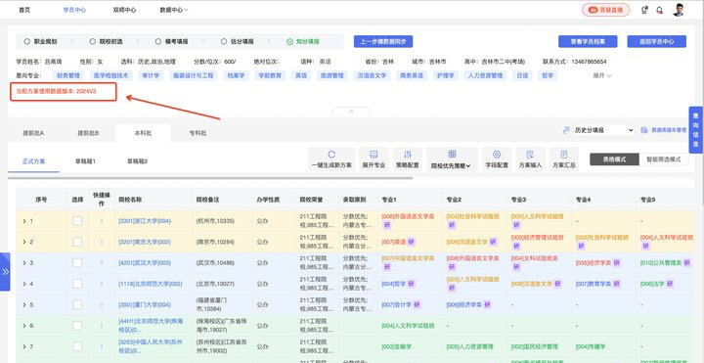704x363 pixels.
Task: Tick the checkbox for row 1 浙江大学
Action: [77, 221]
